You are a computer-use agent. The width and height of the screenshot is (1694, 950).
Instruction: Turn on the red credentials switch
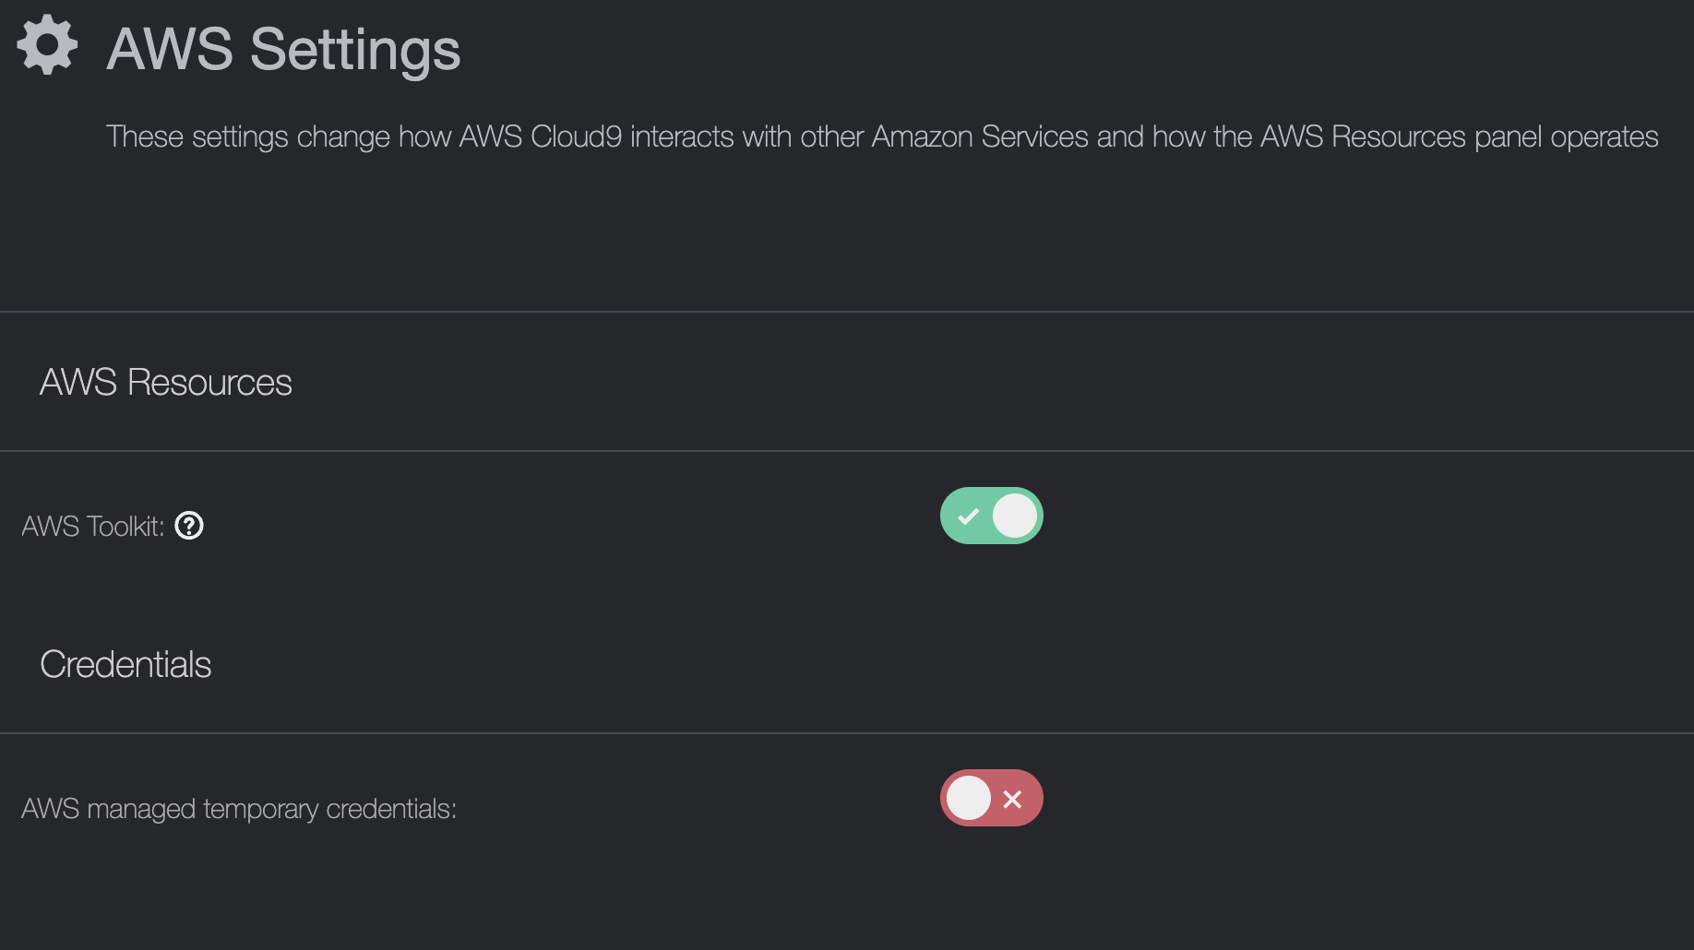coord(991,799)
